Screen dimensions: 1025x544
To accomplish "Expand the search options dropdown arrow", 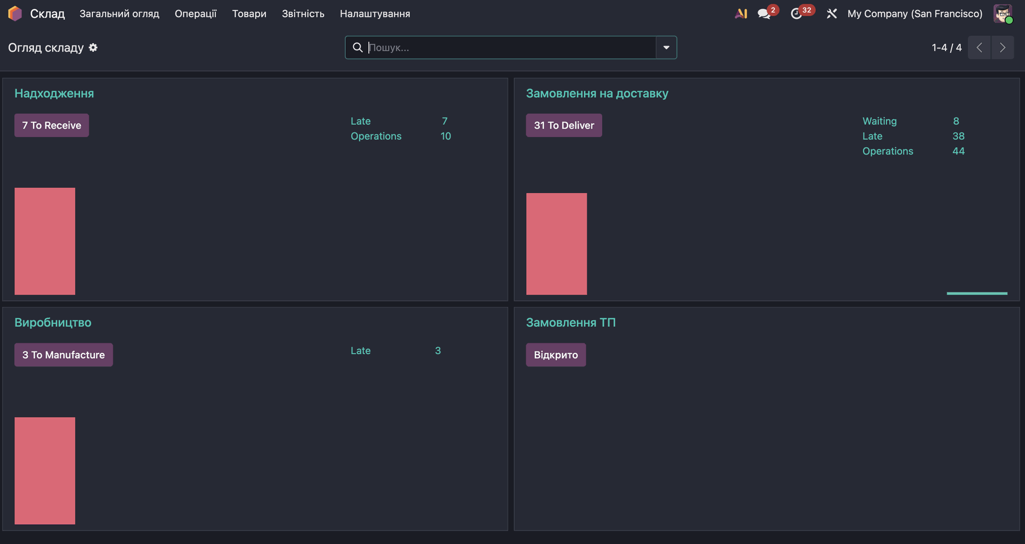I will pyautogui.click(x=666, y=47).
